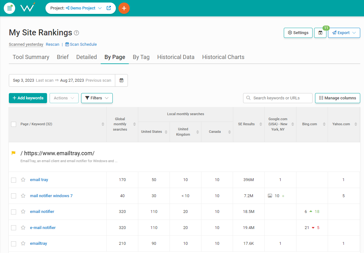The width and height of the screenshot is (364, 253).
Task: Click the 396M SE Results value
Action: click(249, 180)
